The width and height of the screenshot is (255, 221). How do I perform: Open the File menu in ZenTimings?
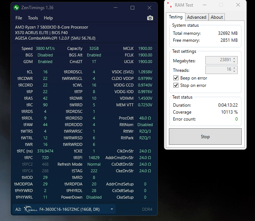19,18
